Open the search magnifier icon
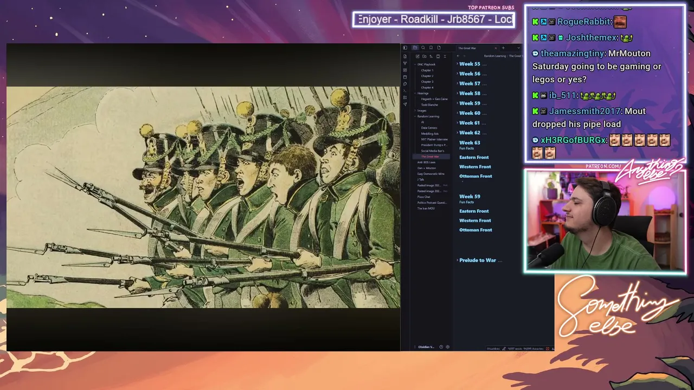694x390 pixels. (x=423, y=48)
